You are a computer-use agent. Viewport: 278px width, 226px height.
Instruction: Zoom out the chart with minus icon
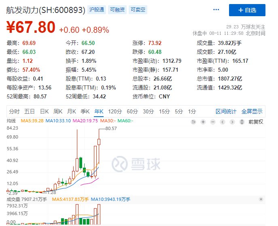tap(213, 122)
